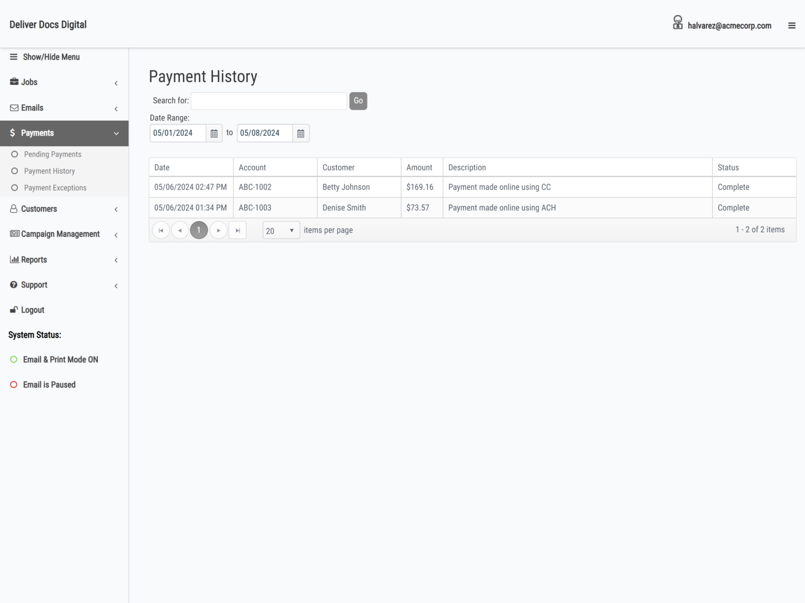Screen dimensions: 805x603
Task: Open the start date calendar picker
Action: pos(214,133)
